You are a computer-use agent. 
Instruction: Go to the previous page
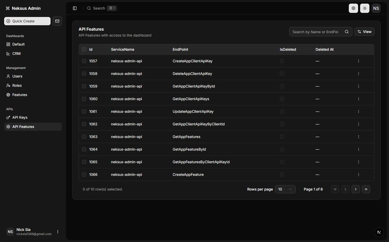(345, 189)
